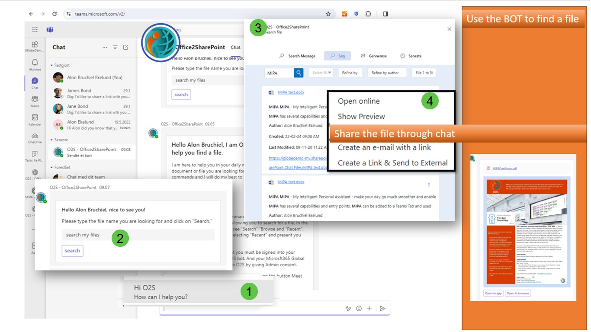The image size is (591, 332).
Task: Switch to the Seneste tab in the dialog
Action: [x=411, y=56]
